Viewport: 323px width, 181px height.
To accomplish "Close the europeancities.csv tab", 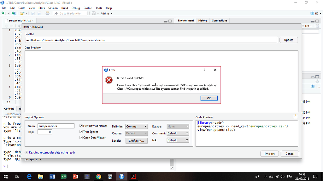I will click(33, 20).
